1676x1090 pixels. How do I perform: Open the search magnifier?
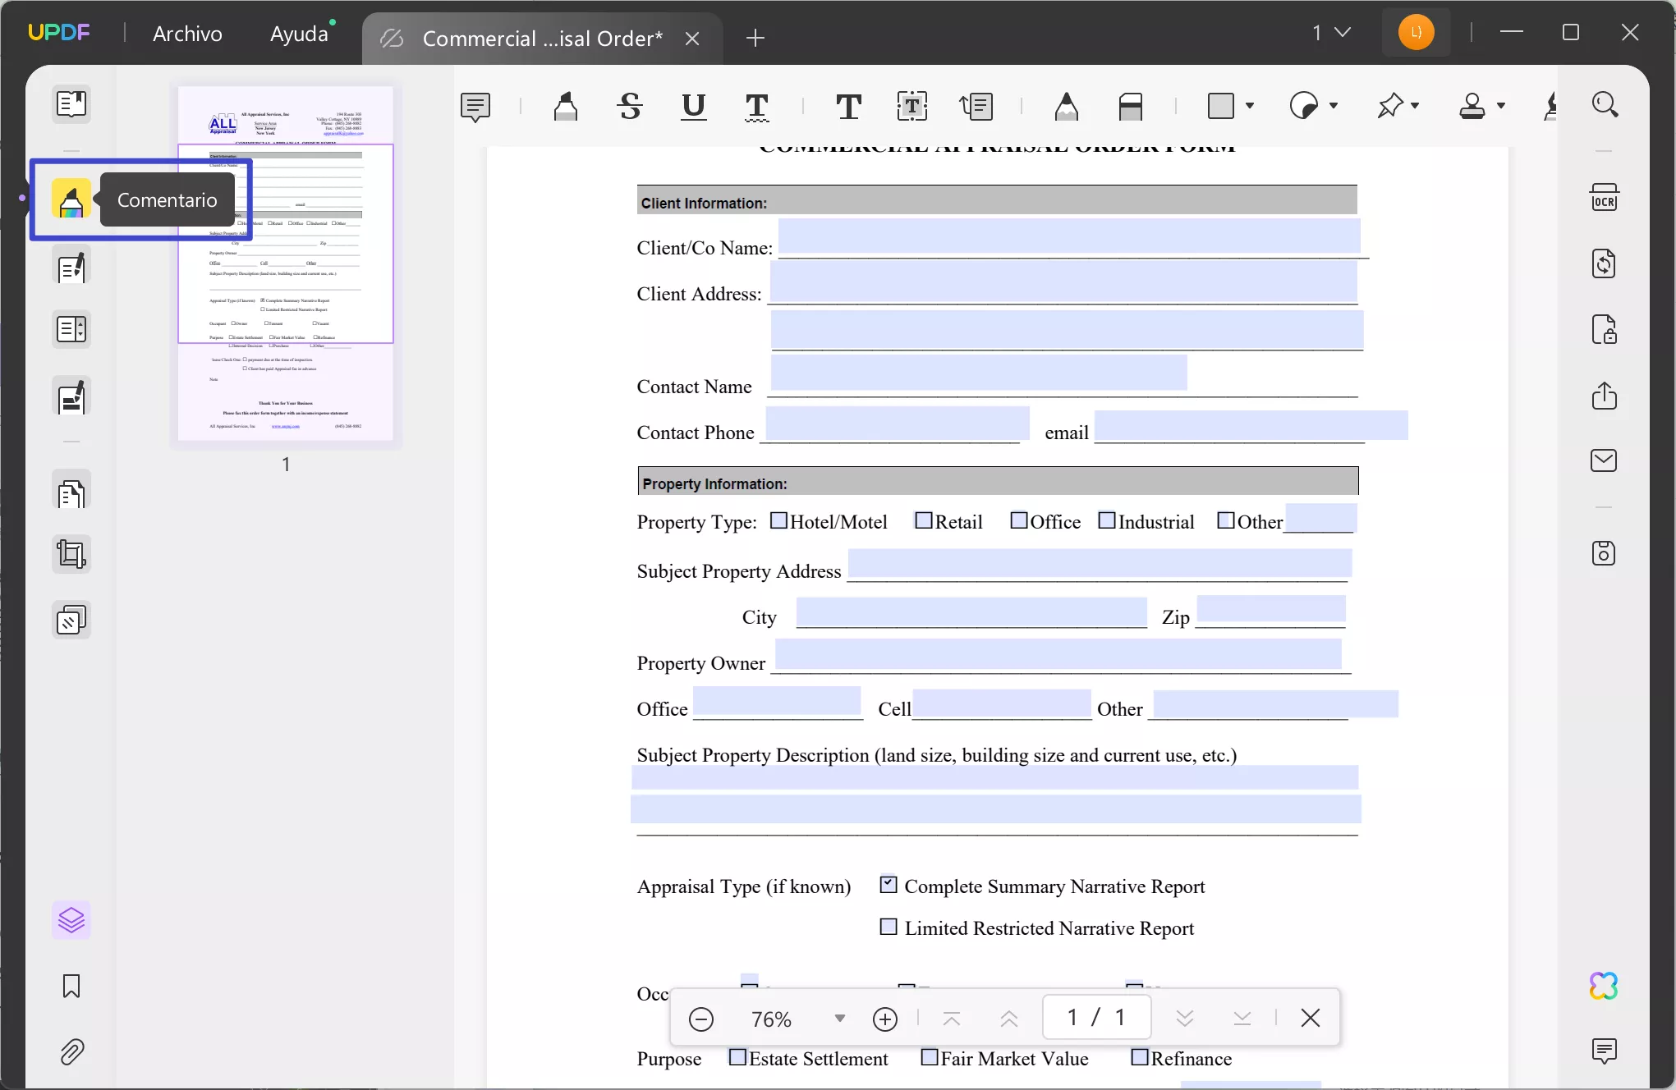tap(1605, 104)
